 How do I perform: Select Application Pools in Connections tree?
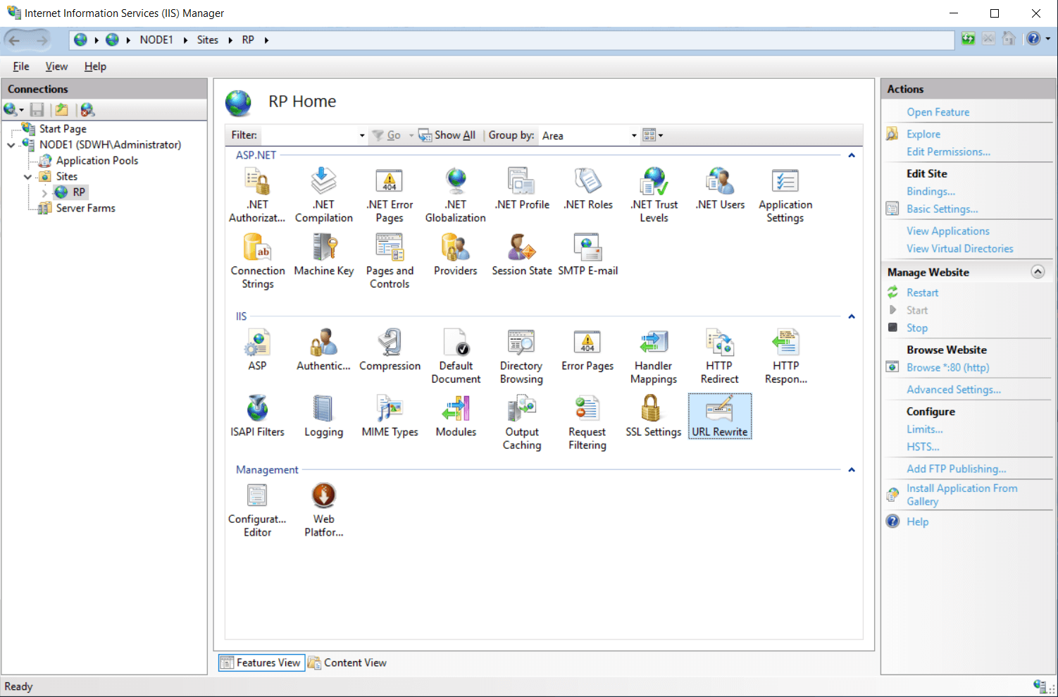pos(97,161)
